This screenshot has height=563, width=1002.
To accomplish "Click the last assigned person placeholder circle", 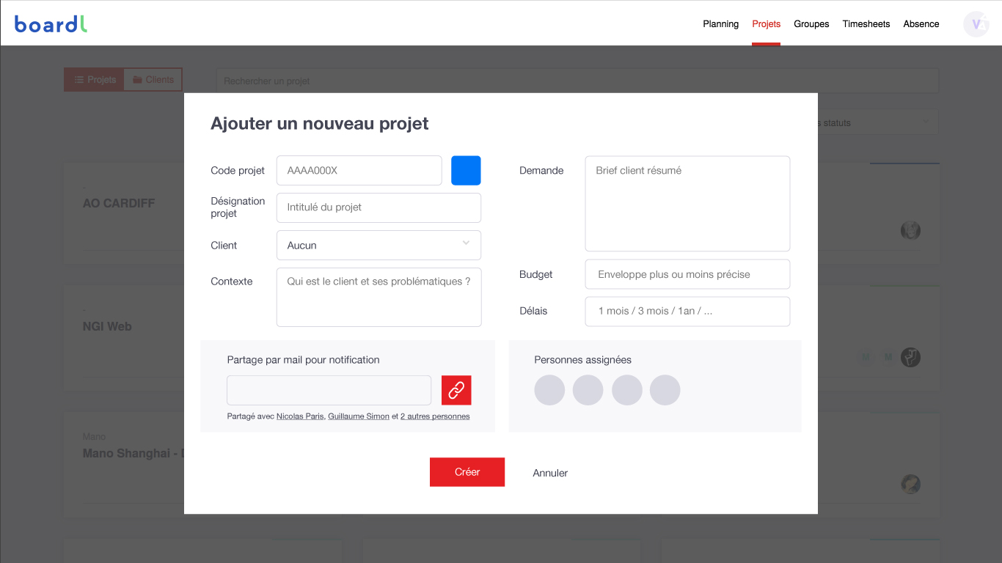I will click(665, 390).
